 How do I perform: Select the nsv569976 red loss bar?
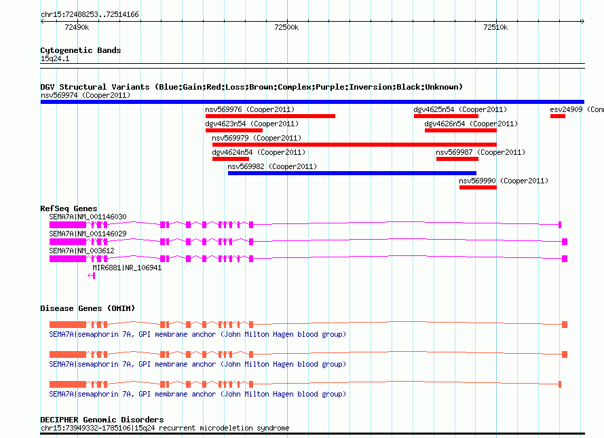(x=270, y=116)
